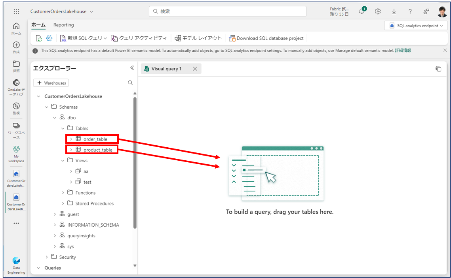Click the toolbar settings gear icon

click(x=49, y=38)
